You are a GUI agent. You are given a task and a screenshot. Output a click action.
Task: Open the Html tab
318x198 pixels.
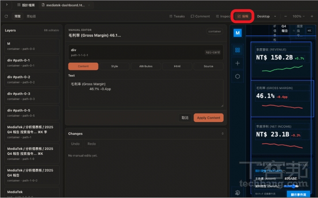click(x=177, y=66)
